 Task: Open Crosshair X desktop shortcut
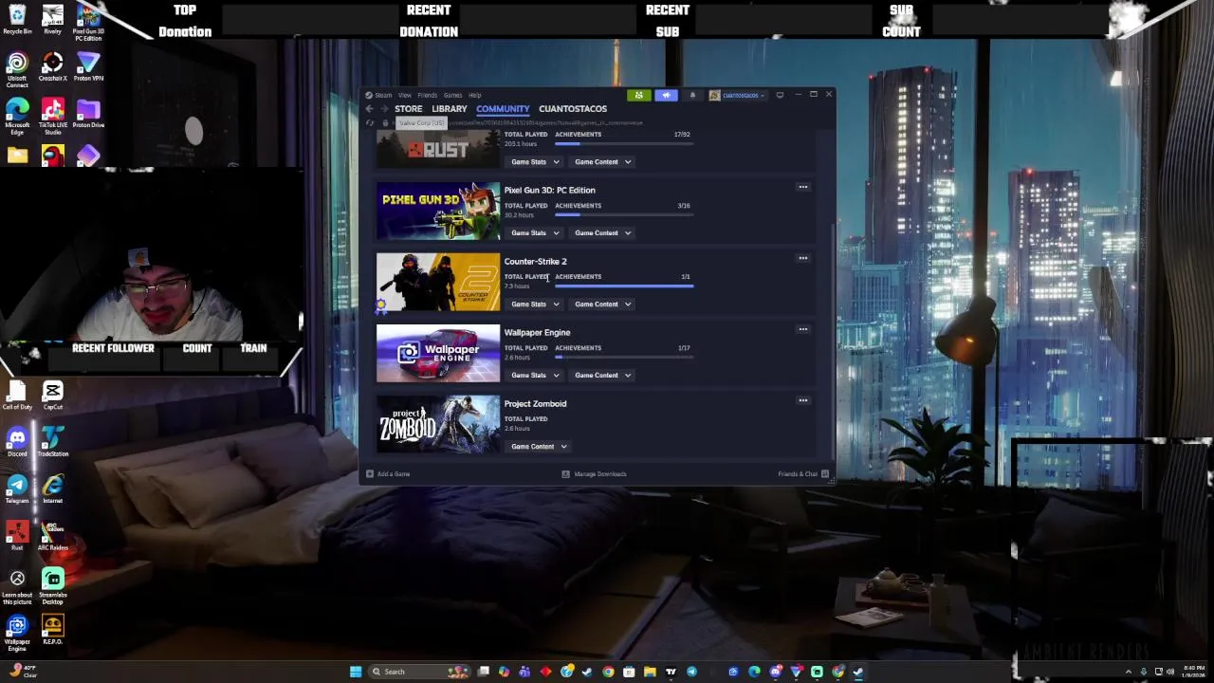52,66
